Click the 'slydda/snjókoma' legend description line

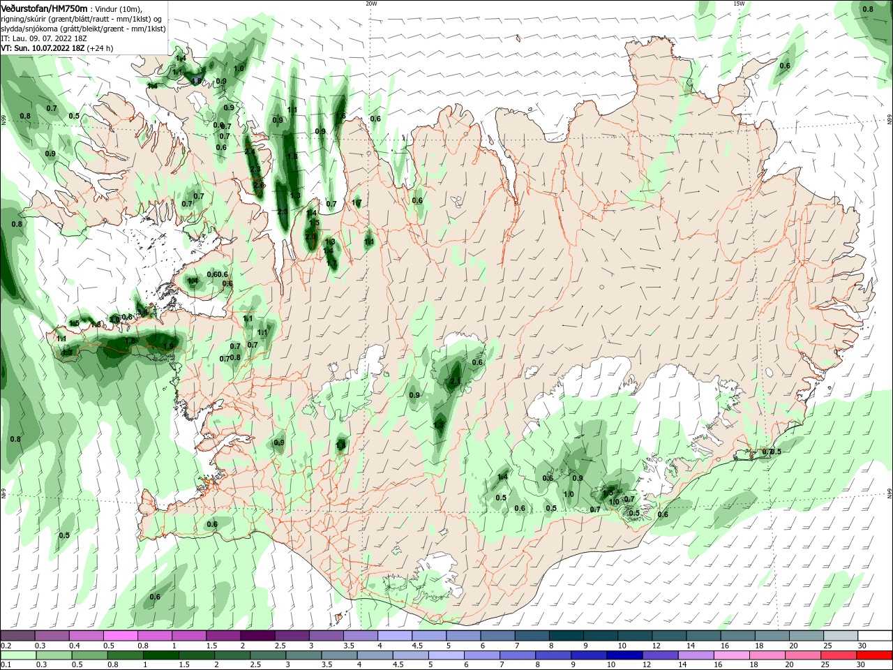click(x=83, y=29)
